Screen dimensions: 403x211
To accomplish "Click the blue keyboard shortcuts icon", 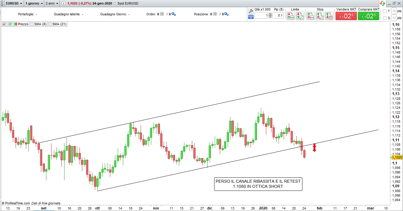I will click(251, 17).
